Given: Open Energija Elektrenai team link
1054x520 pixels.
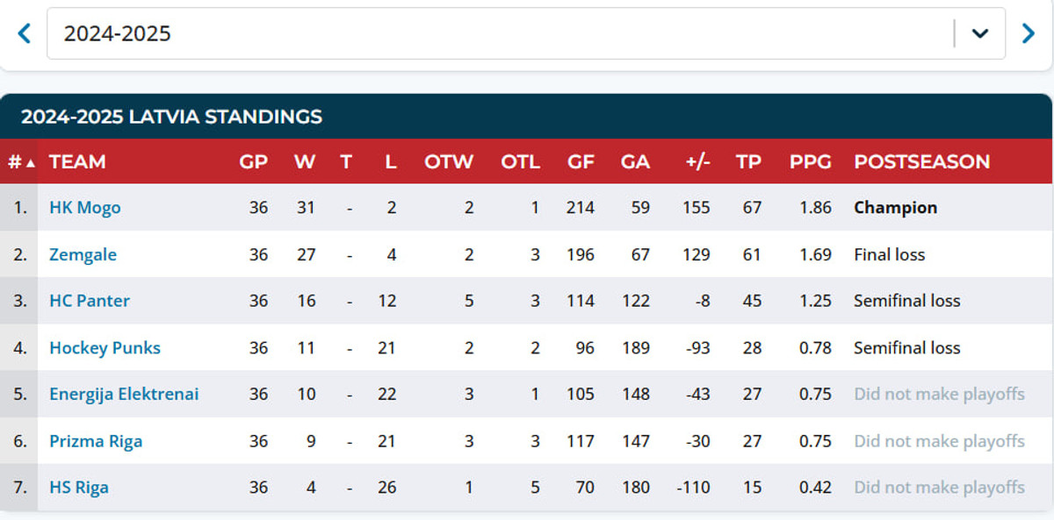Looking at the screenshot, I should tap(124, 394).
